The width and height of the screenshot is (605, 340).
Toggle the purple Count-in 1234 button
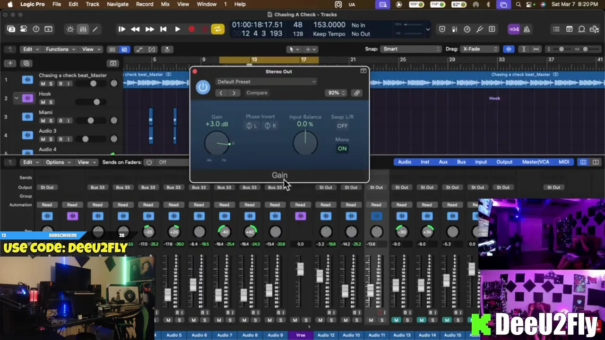(514, 29)
